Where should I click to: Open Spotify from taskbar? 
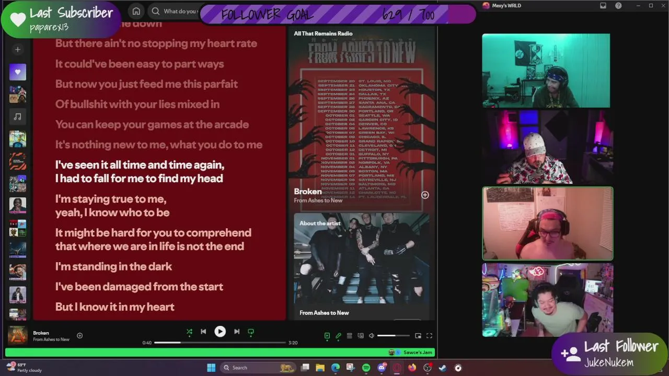[x=366, y=368]
